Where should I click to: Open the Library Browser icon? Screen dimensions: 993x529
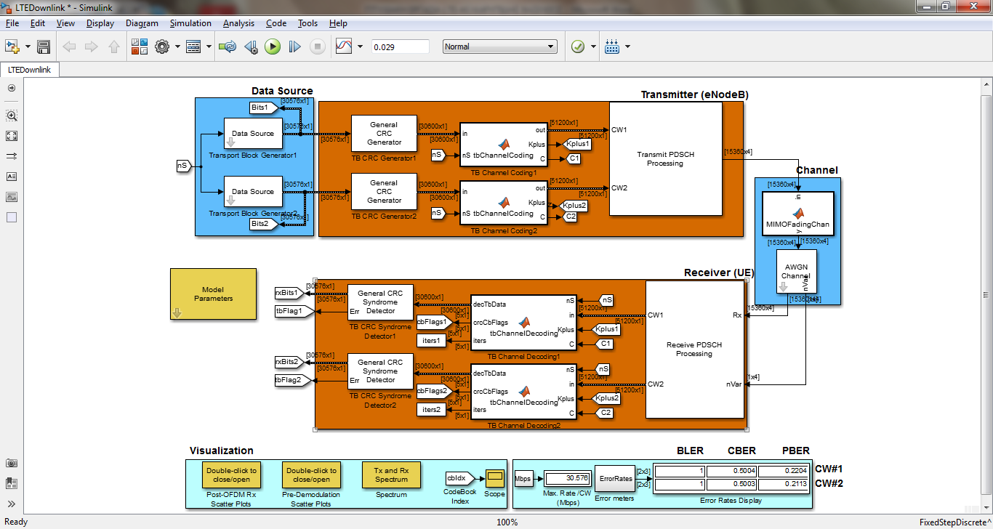(x=140, y=47)
